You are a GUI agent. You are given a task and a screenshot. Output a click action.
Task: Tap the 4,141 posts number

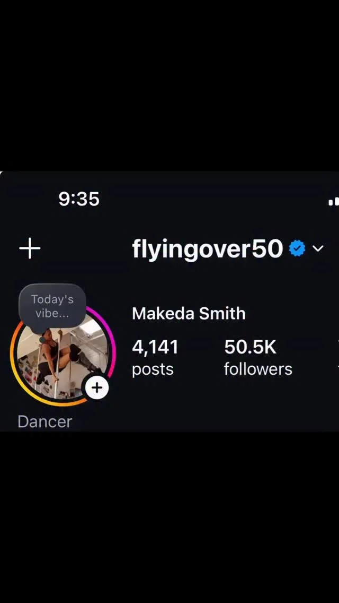pos(155,348)
